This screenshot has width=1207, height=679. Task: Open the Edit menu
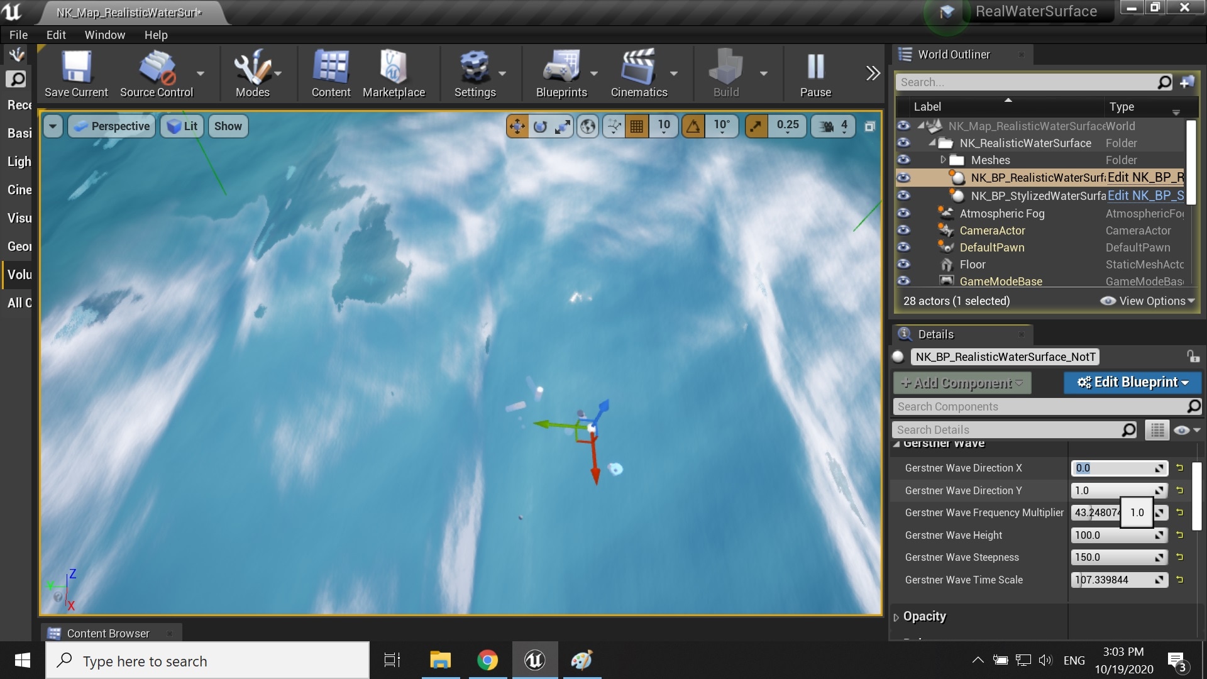[x=55, y=35]
